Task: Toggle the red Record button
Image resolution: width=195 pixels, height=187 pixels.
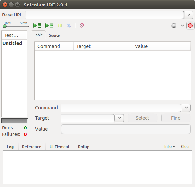Action: (x=190, y=26)
